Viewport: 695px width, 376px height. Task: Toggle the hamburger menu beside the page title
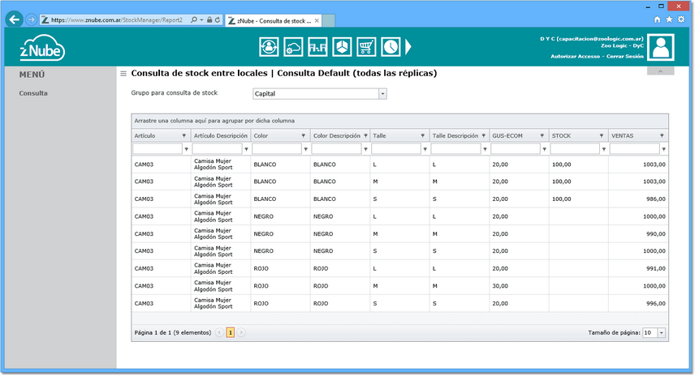click(123, 74)
